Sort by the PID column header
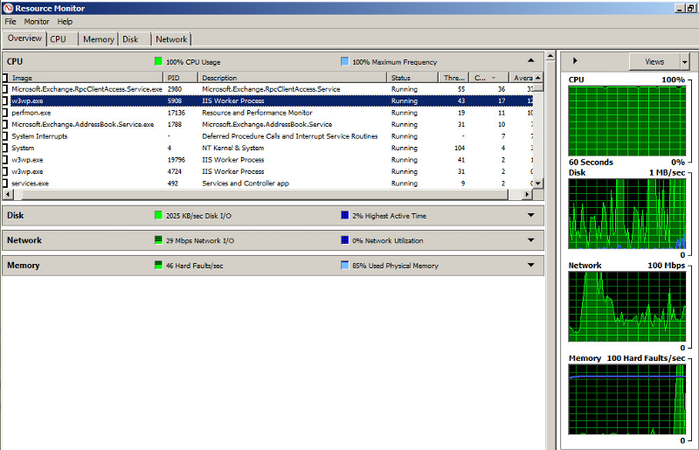699x450 pixels. coord(181,78)
